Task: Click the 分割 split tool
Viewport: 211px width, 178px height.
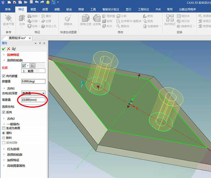Action: 121,16
